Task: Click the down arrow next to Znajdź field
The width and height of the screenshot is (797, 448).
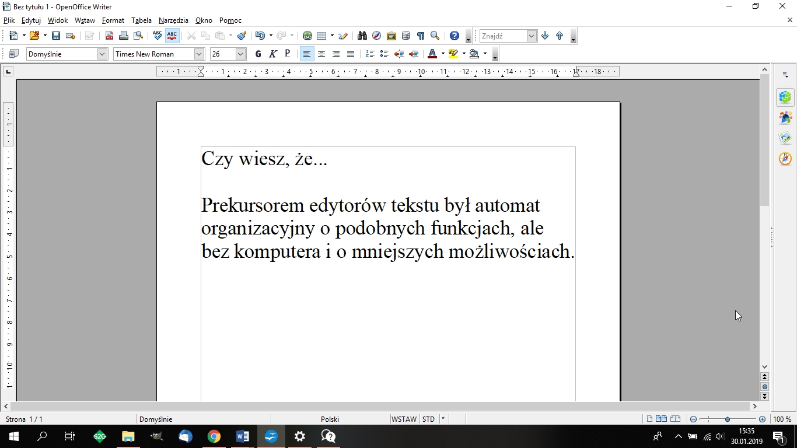Action: [544, 36]
